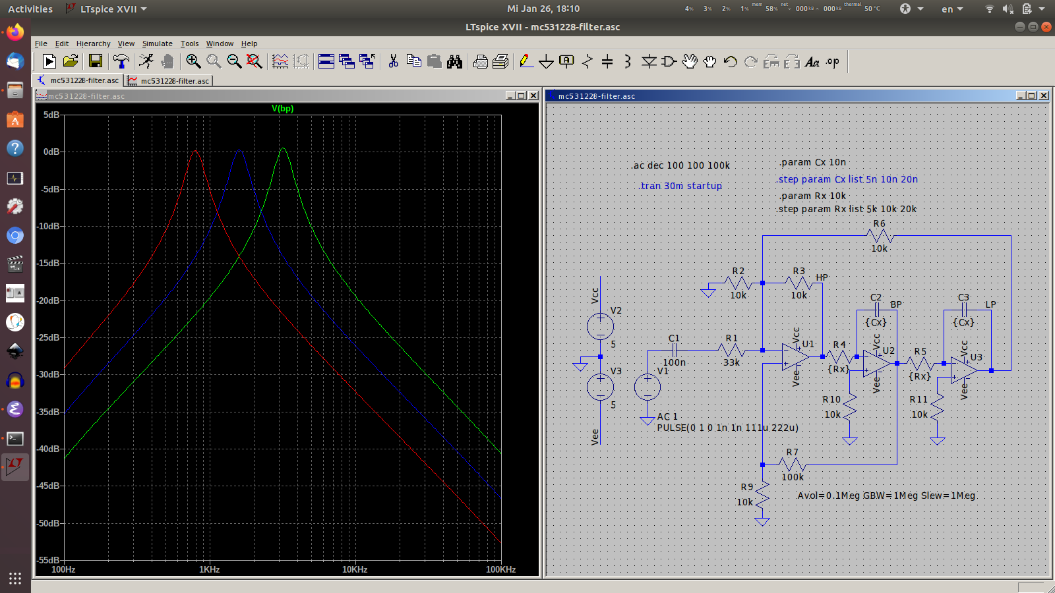Open the Help menu

coord(249,43)
